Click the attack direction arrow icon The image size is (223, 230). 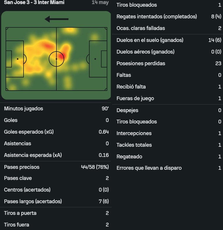(x=57, y=19)
